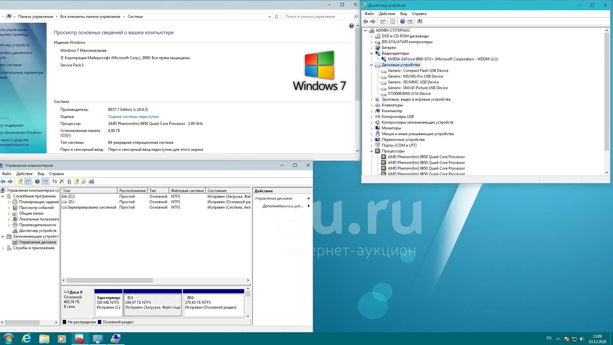
Task: Click red toolbox icon on taskbar
Action: tap(79, 339)
